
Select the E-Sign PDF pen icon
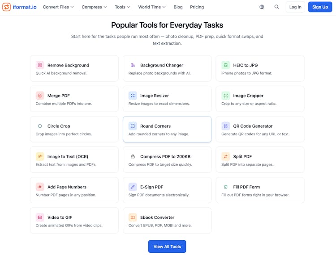pos(133,187)
